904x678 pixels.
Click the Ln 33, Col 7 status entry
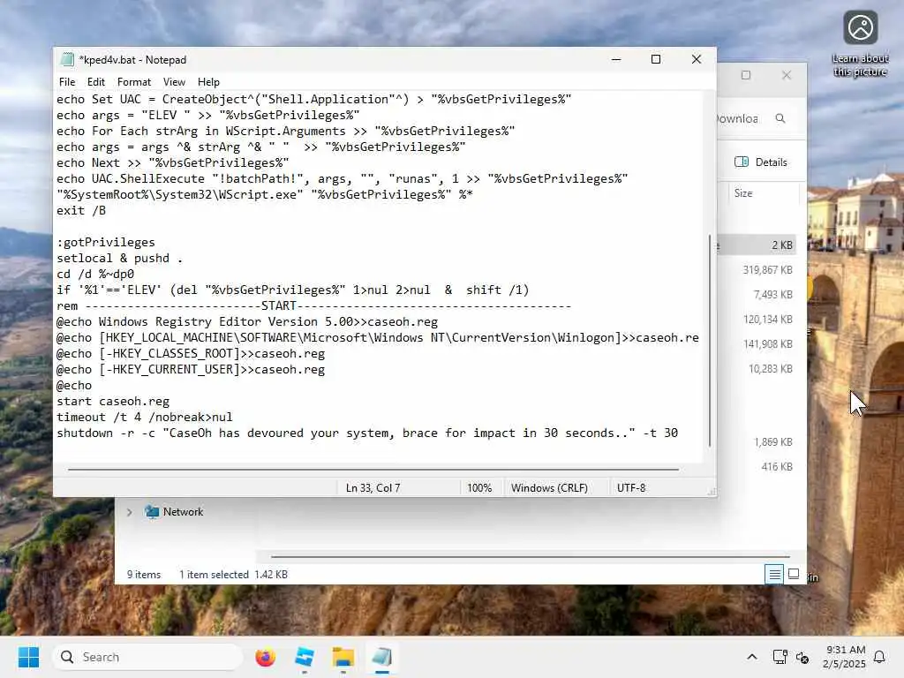(373, 487)
